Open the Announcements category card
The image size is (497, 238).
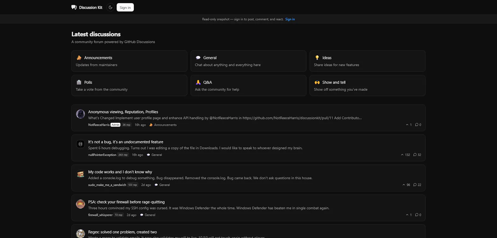(129, 61)
